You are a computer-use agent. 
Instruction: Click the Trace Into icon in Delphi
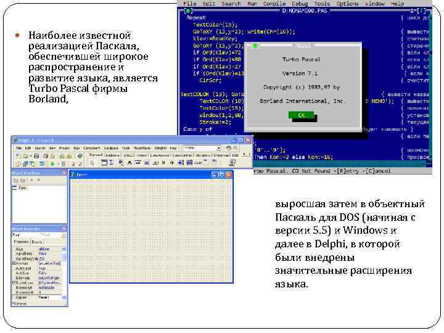(73, 163)
